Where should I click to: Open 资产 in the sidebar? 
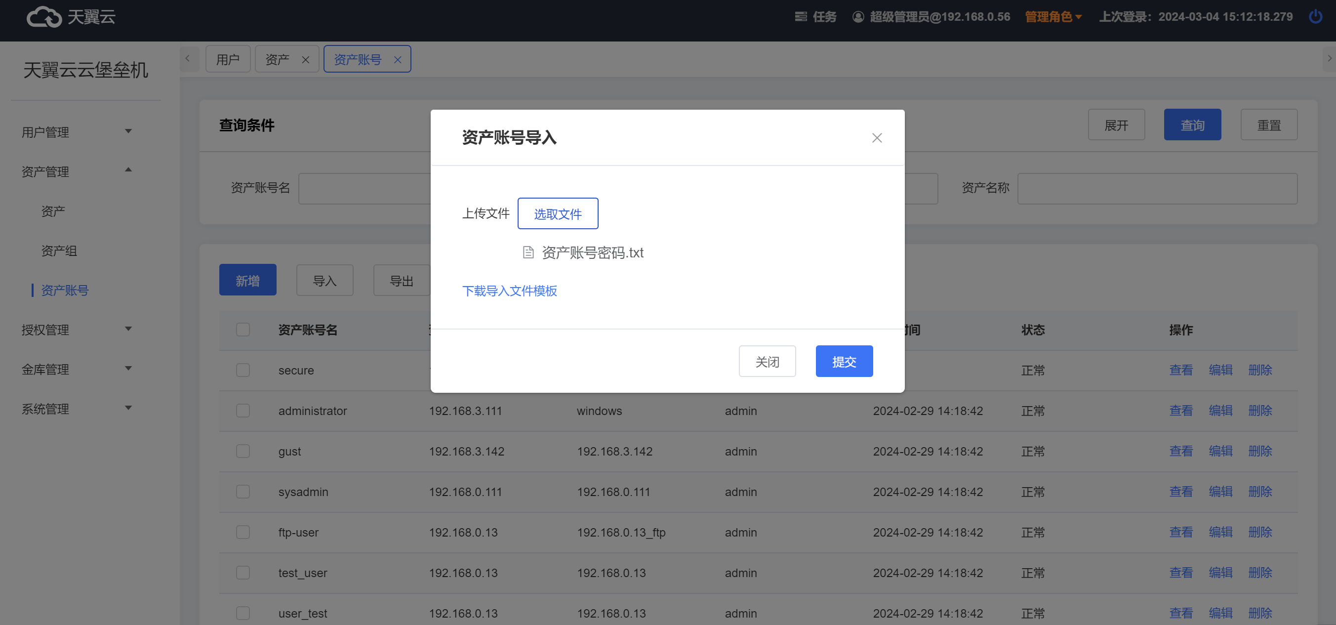pos(53,211)
